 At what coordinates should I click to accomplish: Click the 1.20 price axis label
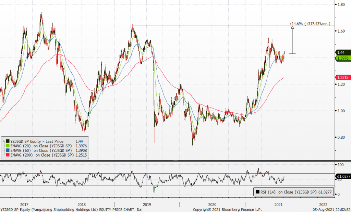pyautogui.click(x=341, y=84)
